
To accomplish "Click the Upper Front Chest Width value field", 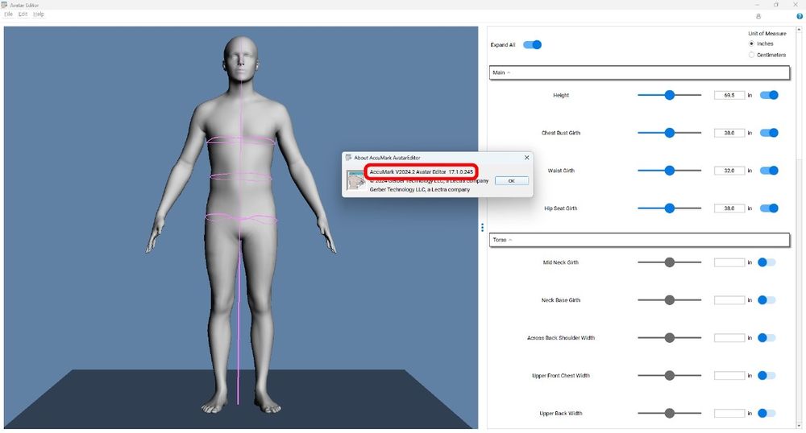I will [729, 376].
